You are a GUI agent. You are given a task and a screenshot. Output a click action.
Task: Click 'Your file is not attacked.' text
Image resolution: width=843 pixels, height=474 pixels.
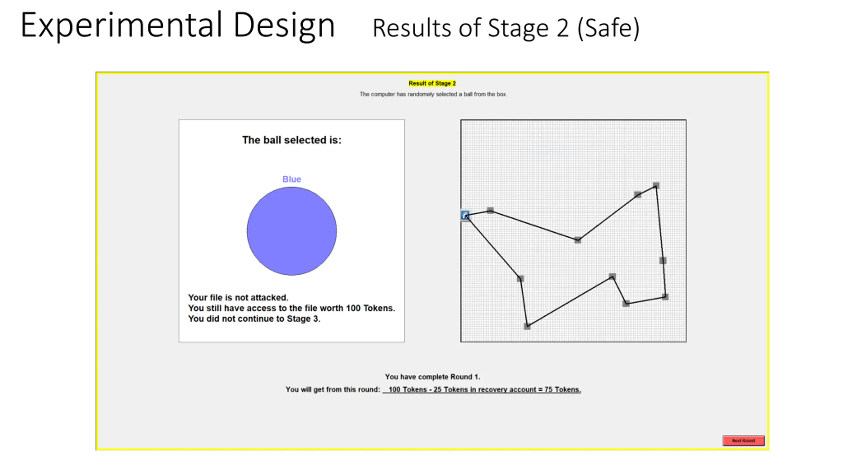[238, 298]
